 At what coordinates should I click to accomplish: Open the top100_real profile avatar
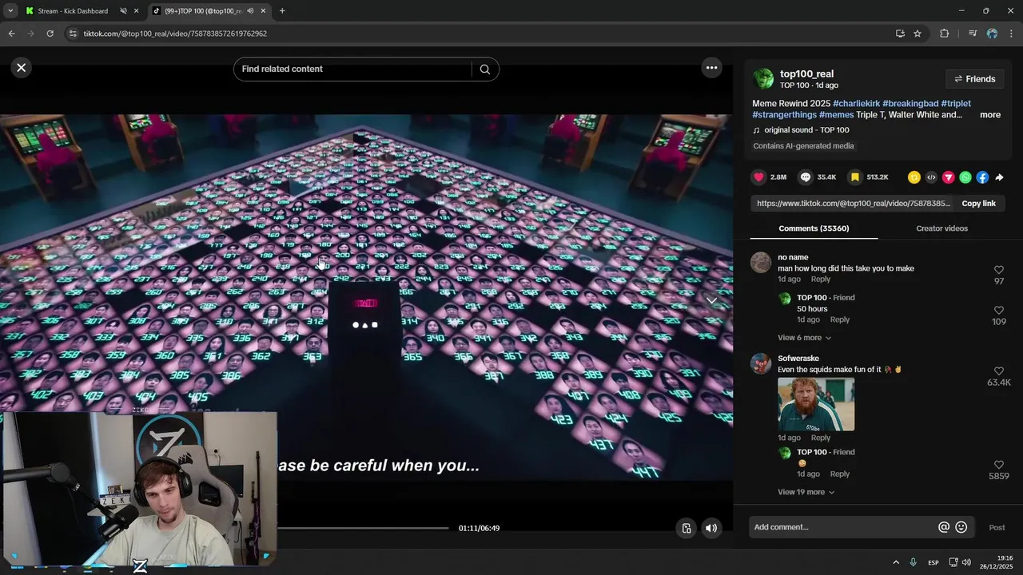tap(763, 78)
